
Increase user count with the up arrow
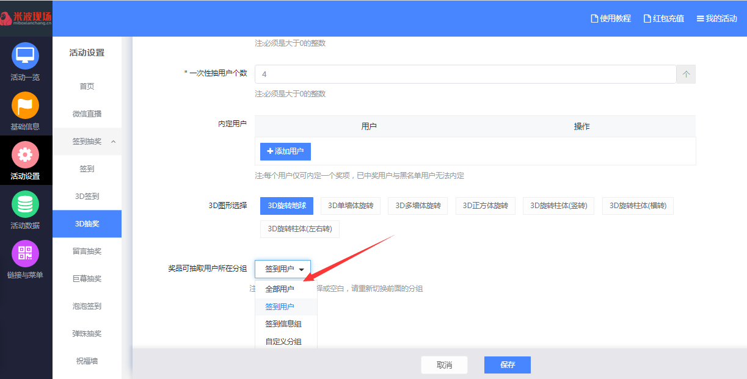[x=686, y=74]
